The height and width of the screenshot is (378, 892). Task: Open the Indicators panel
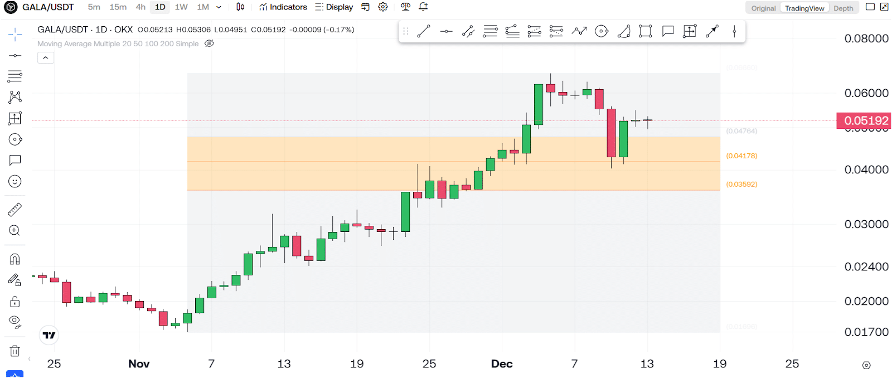coord(283,7)
